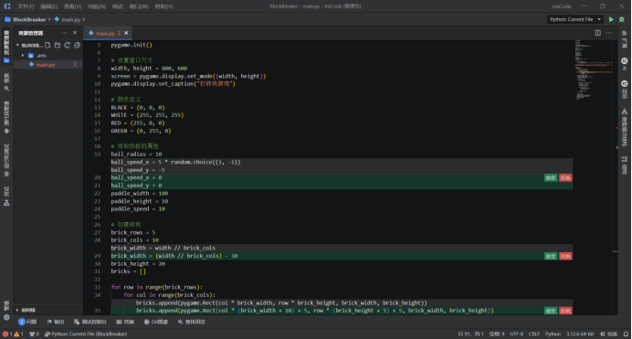The height and width of the screenshot is (339, 632).
Task: Click error and warning counts in status bar
Action: pos(13,334)
